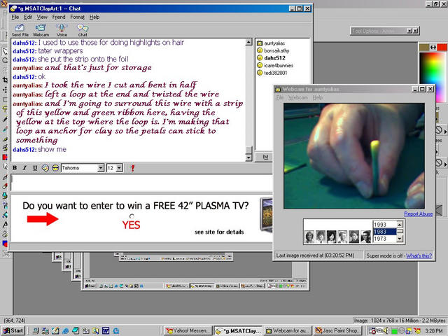448x336 pixels.
Task: Open the Tahoma font dropdown
Action: tap(101, 168)
